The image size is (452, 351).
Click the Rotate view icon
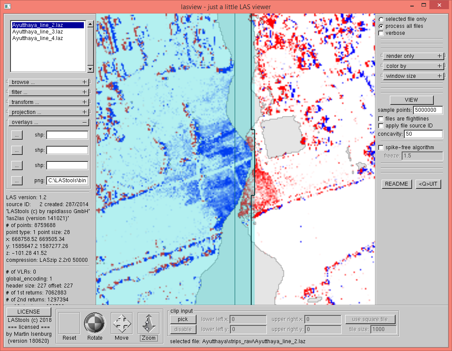click(95, 323)
